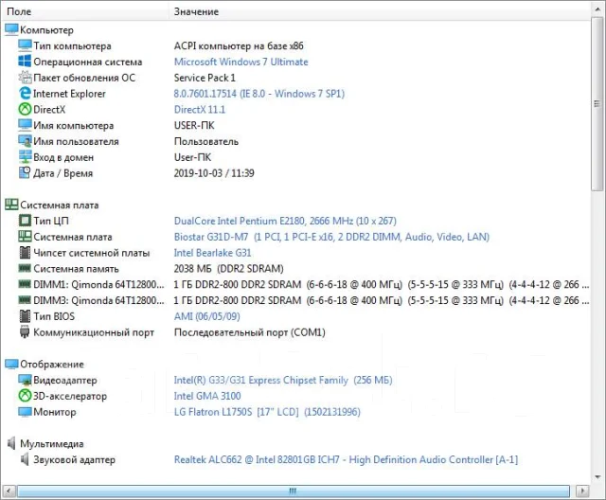
Task: Click the Отображение section monitor icon
Action: (x=11, y=364)
